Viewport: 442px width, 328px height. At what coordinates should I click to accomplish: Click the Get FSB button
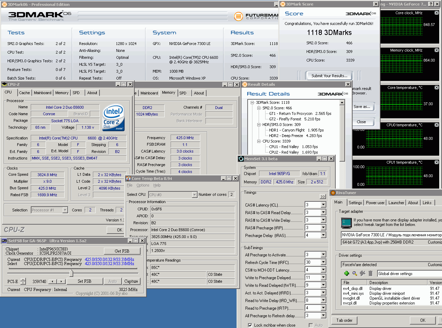click(122, 251)
